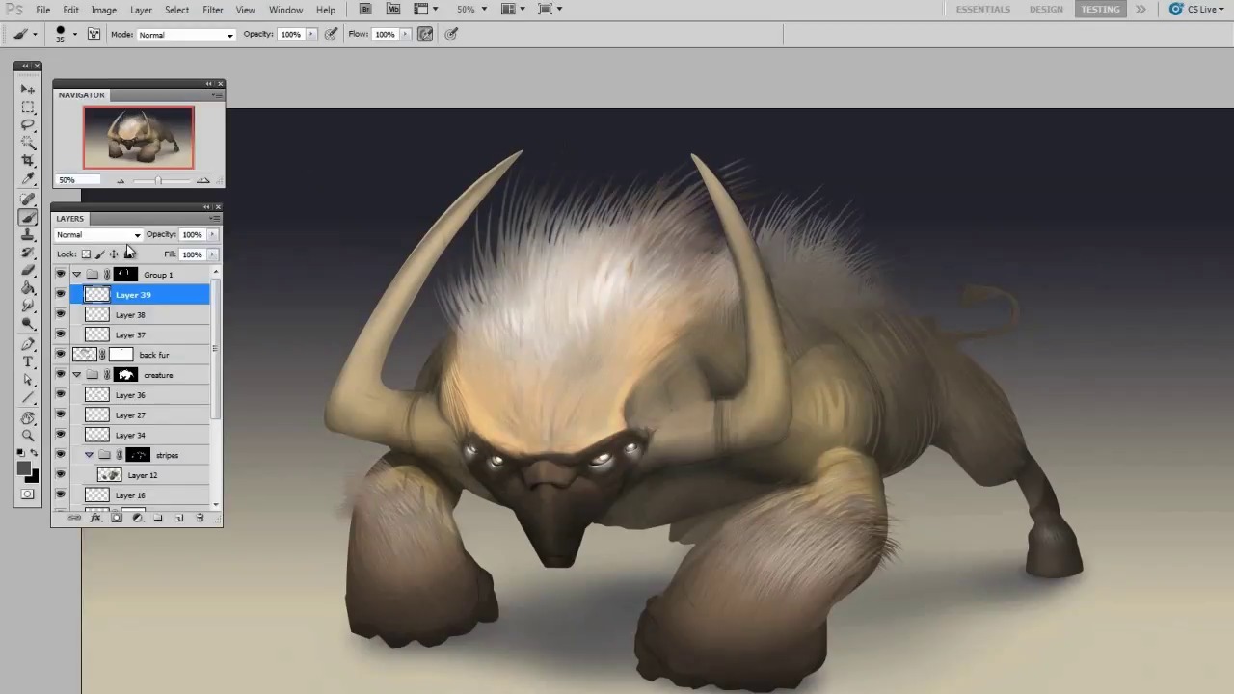Open the layer blend mode dropdown

click(x=98, y=235)
